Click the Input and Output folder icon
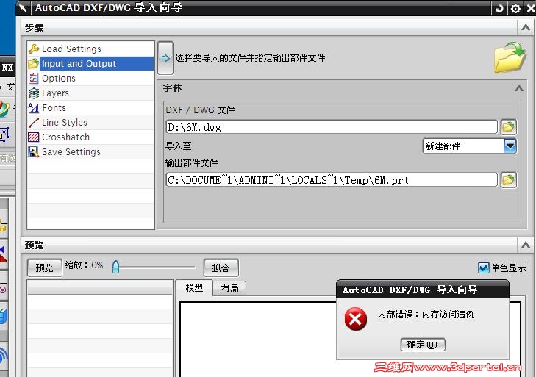 click(x=34, y=64)
